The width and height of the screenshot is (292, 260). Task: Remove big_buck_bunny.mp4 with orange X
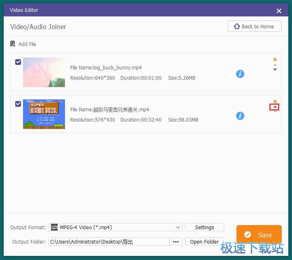(275, 60)
